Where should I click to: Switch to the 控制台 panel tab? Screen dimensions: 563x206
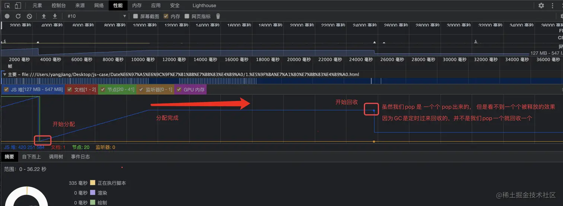pyautogui.click(x=59, y=6)
